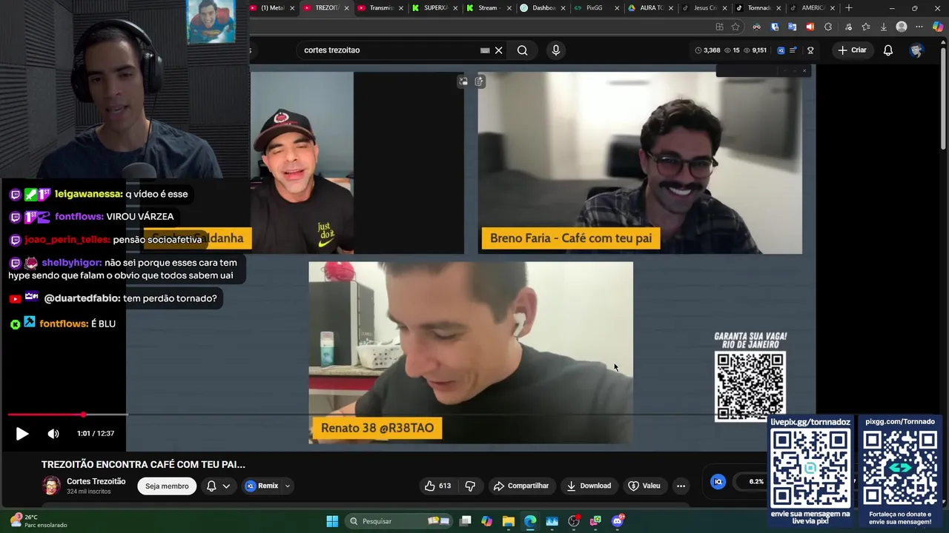This screenshot has height=533, width=949.
Task: Switch to the Tornnado TikTok tab
Action: tap(755, 8)
